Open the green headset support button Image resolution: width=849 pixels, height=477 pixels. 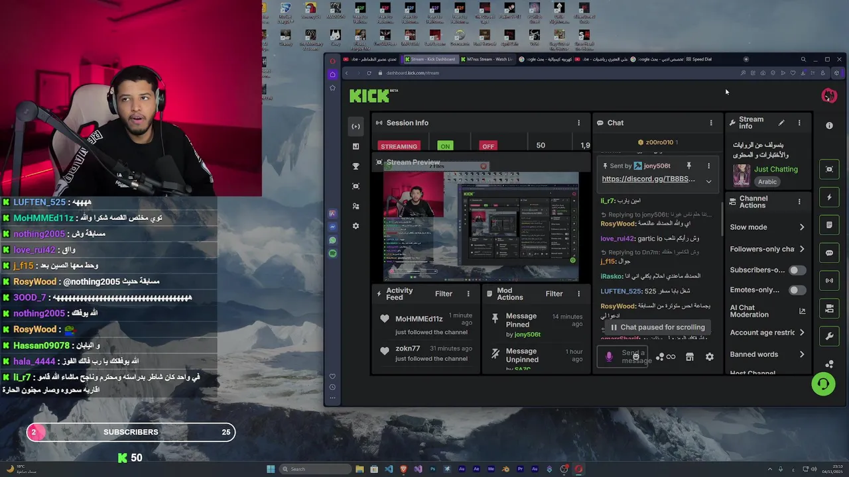pyautogui.click(x=823, y=384)
